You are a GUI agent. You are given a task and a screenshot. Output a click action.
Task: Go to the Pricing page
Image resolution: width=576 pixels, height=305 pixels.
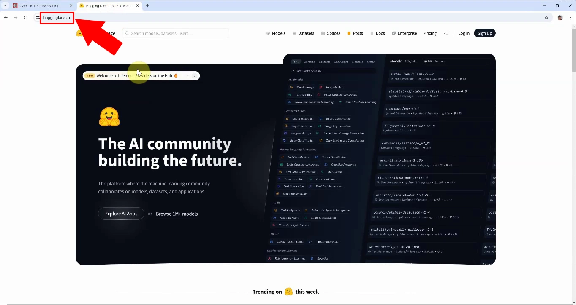430,33
